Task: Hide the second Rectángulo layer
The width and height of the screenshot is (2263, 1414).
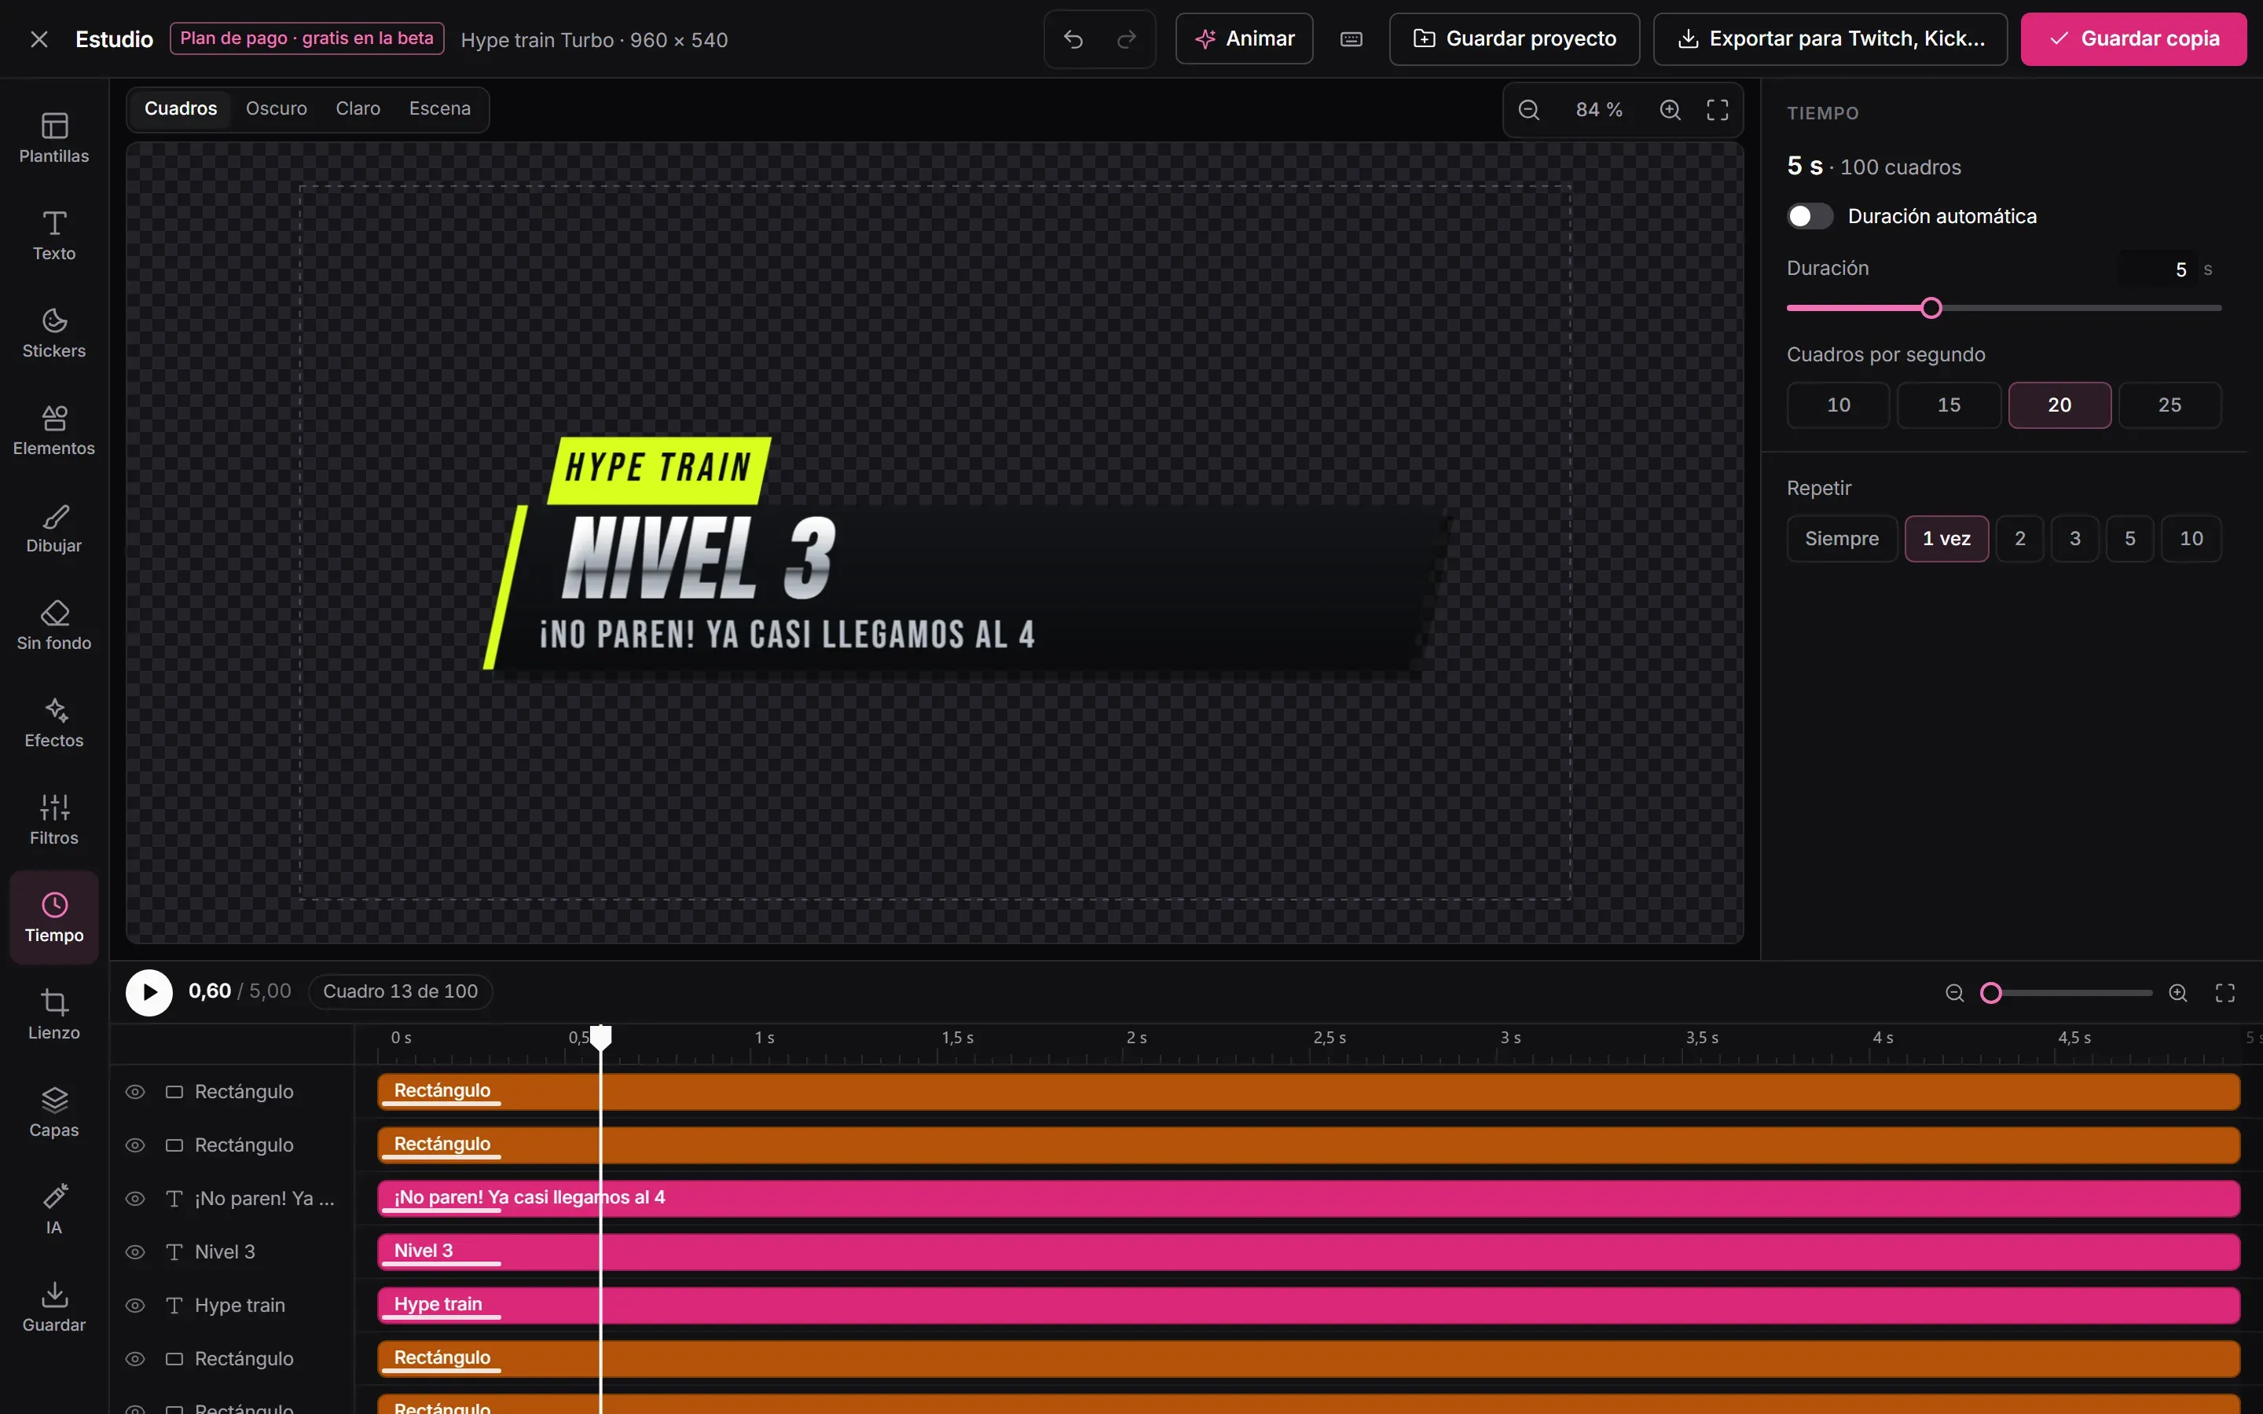Action: coord(136,1145)
